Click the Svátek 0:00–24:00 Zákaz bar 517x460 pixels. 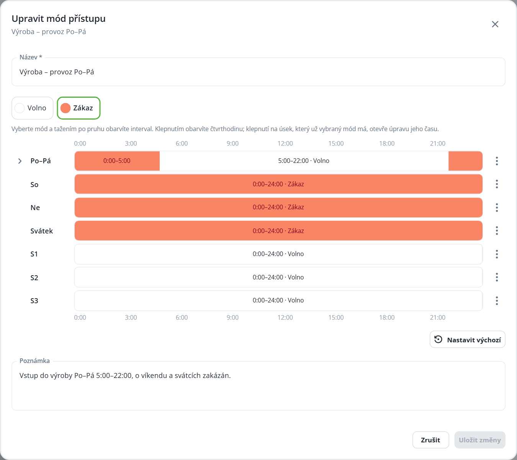click(278, 231)
